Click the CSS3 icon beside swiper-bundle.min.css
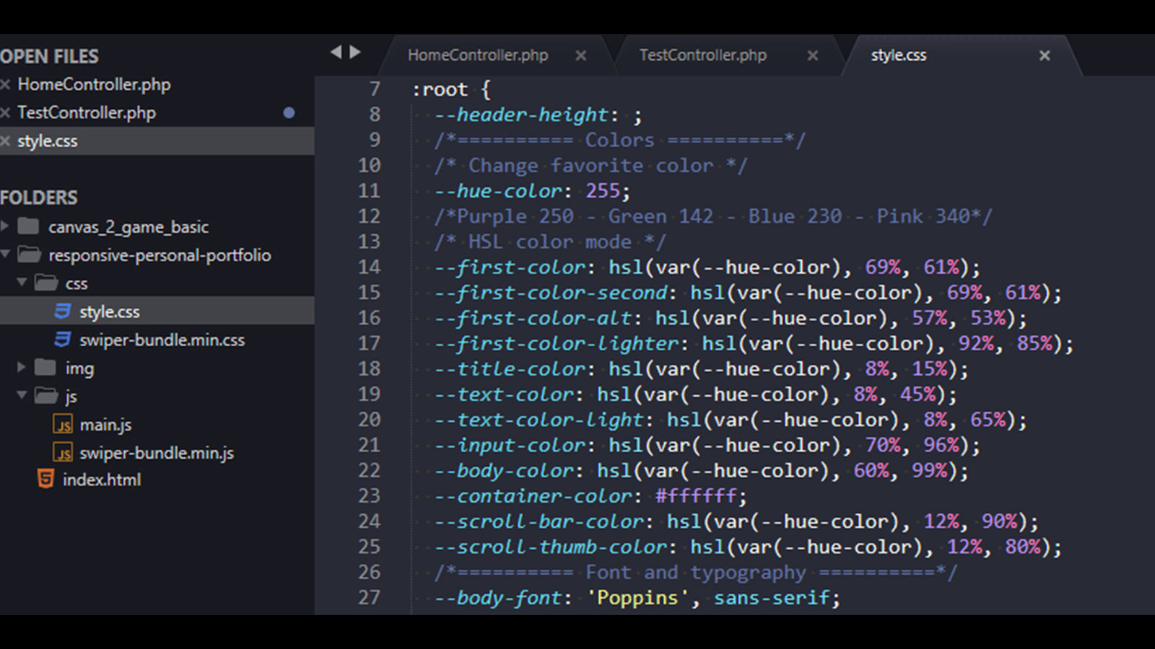The width and height of the screenshot is (1155, 649). pos(63,339)
